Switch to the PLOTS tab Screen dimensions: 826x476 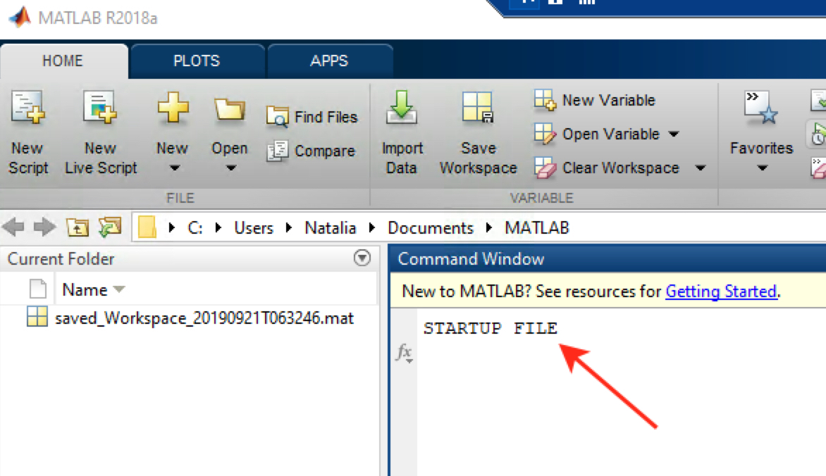[x=197, y=61]
